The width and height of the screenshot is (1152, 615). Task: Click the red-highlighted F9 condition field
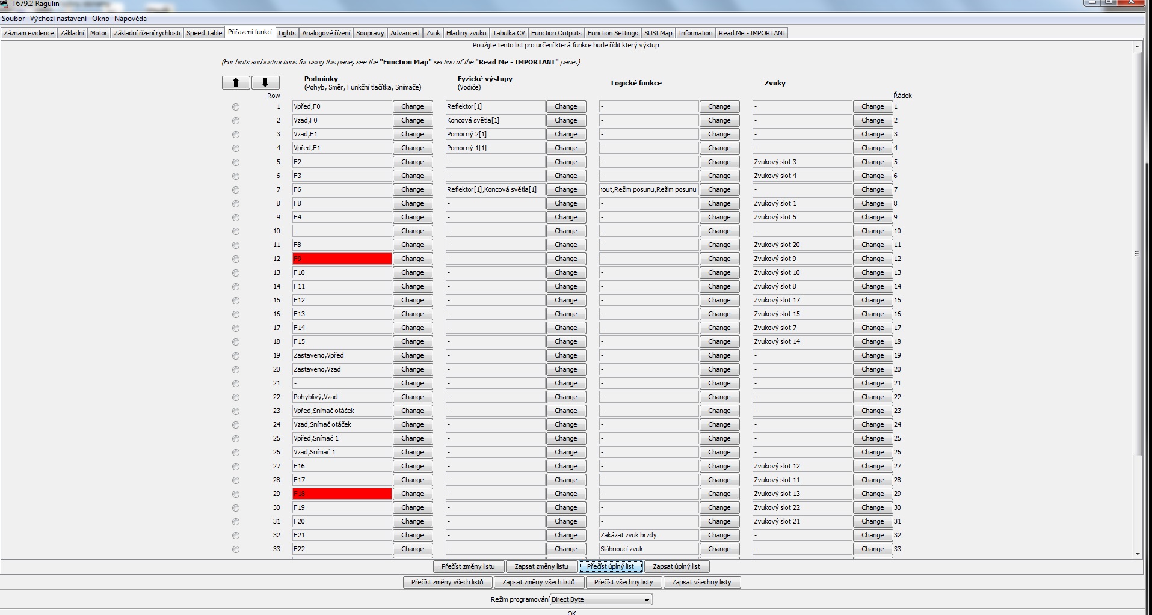pyautogui.click(x=342, y=259)
